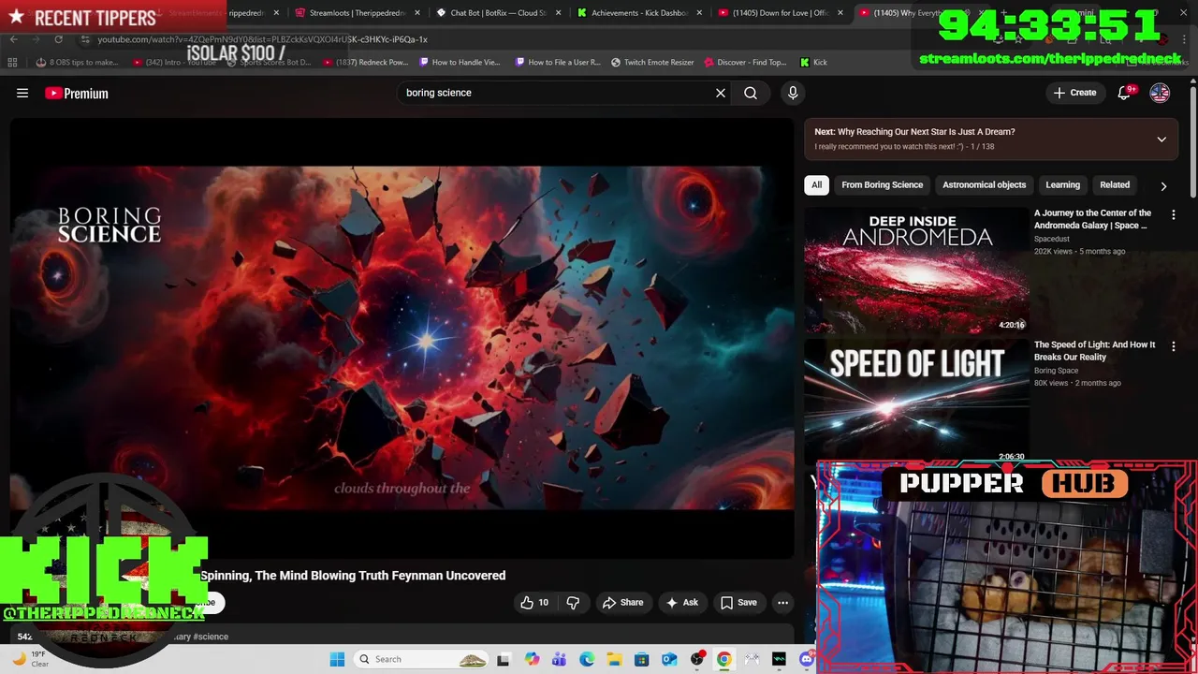1198x674 pixels.
Task: Select the From Boring Science chip
Action: [882, 184]
